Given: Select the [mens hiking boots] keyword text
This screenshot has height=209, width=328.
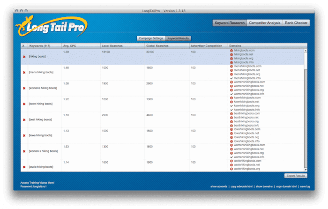Looking at the screenshot, I should pos(41,72).
